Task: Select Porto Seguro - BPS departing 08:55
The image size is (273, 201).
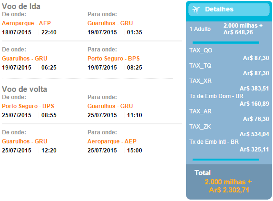Action: tap(28, 106)
